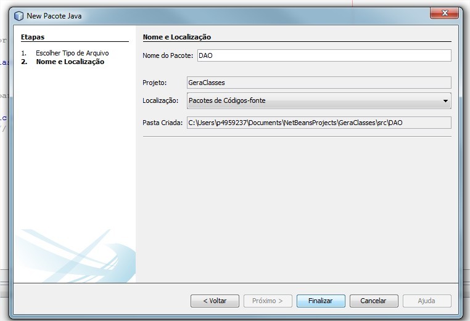The width and height of the screenshot is (470, 321).
Task: Select step 2 Nome e Localização
Action: 70,62
